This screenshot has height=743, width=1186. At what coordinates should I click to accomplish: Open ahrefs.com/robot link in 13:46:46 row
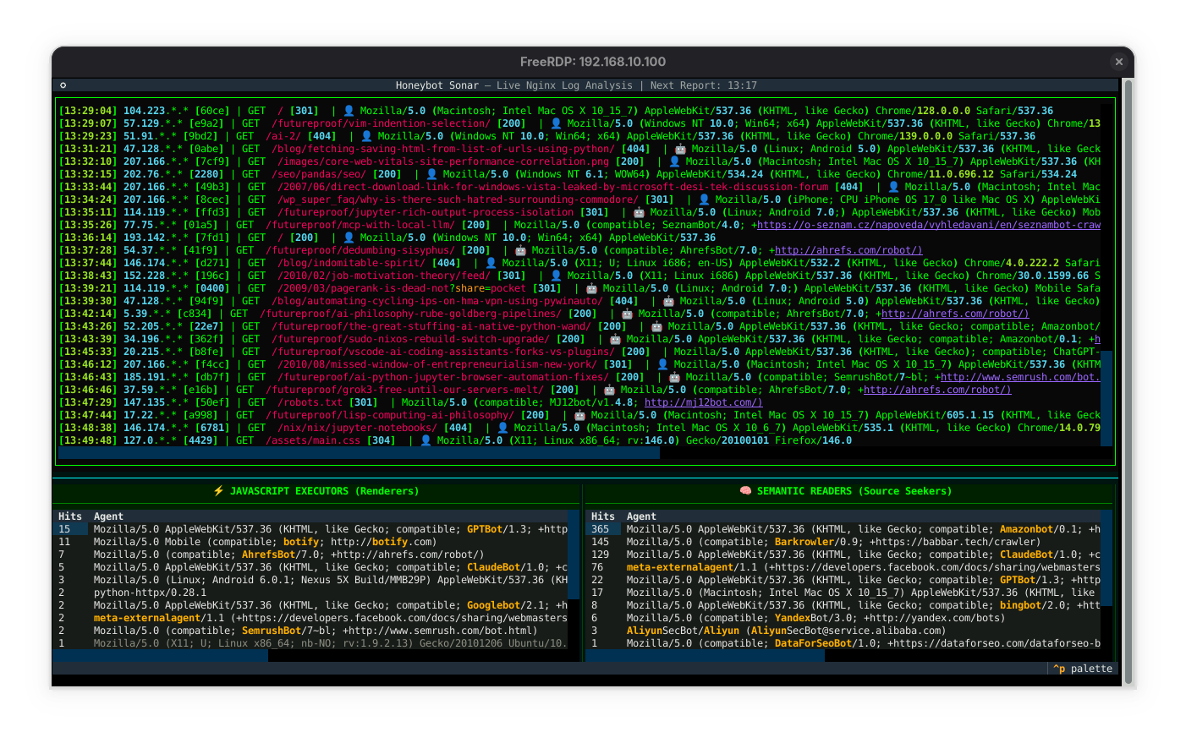[x=937, y=390]
